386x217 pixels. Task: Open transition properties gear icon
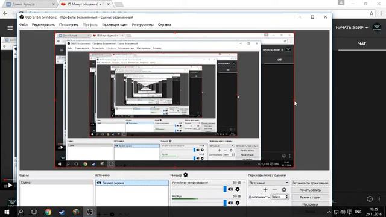[284, 190]
